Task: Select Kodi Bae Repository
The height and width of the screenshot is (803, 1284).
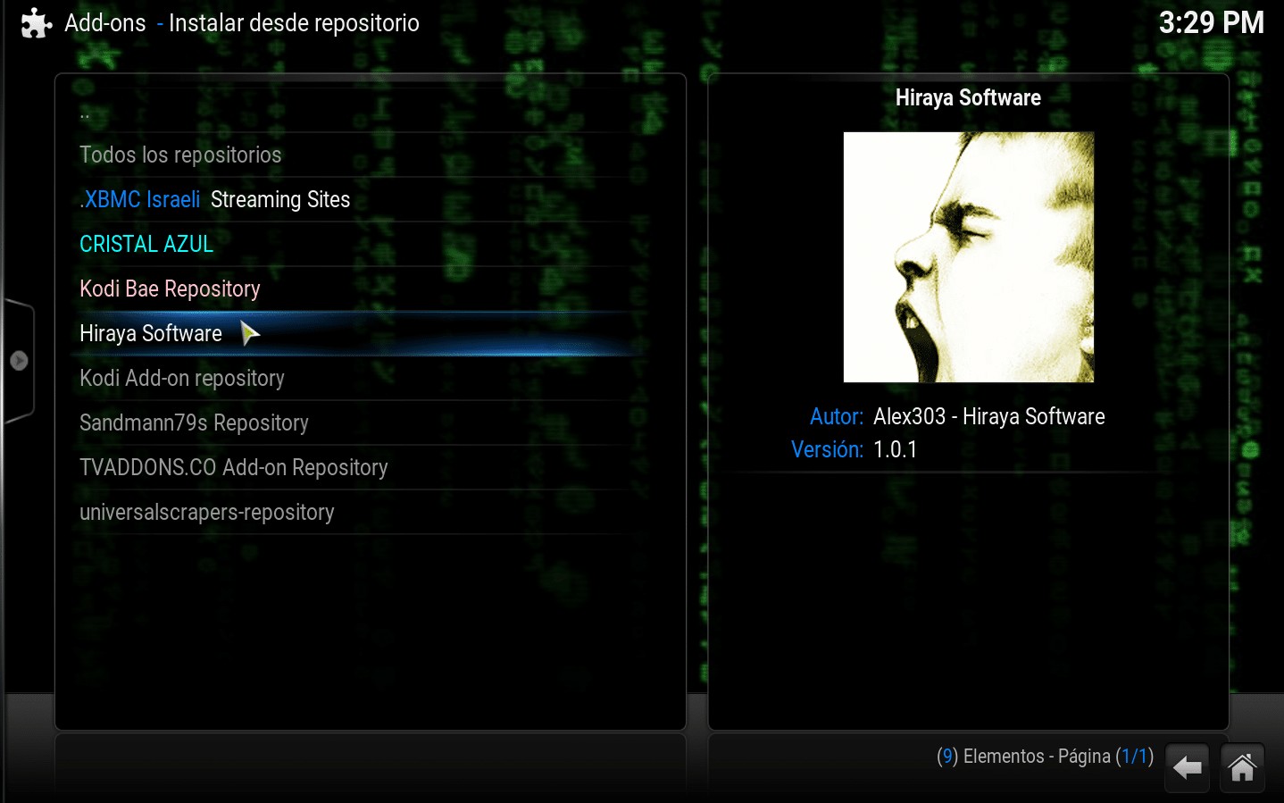Action: coord(170,288)
